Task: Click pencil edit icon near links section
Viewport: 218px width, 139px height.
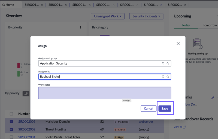Action: pyautogui.click(x=213, y=98)
